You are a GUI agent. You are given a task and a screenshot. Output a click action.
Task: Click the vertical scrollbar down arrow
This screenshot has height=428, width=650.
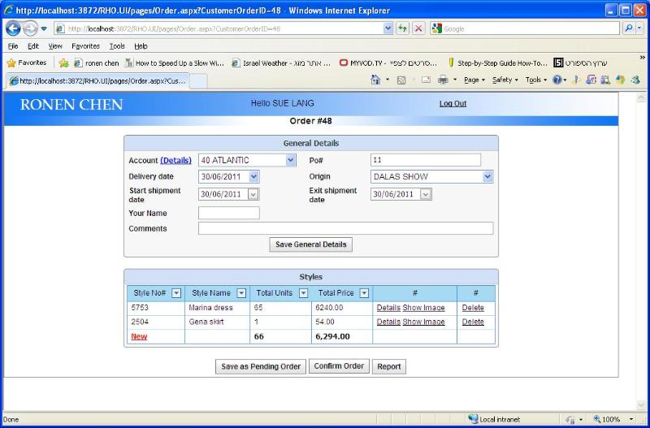coord(641,404)
